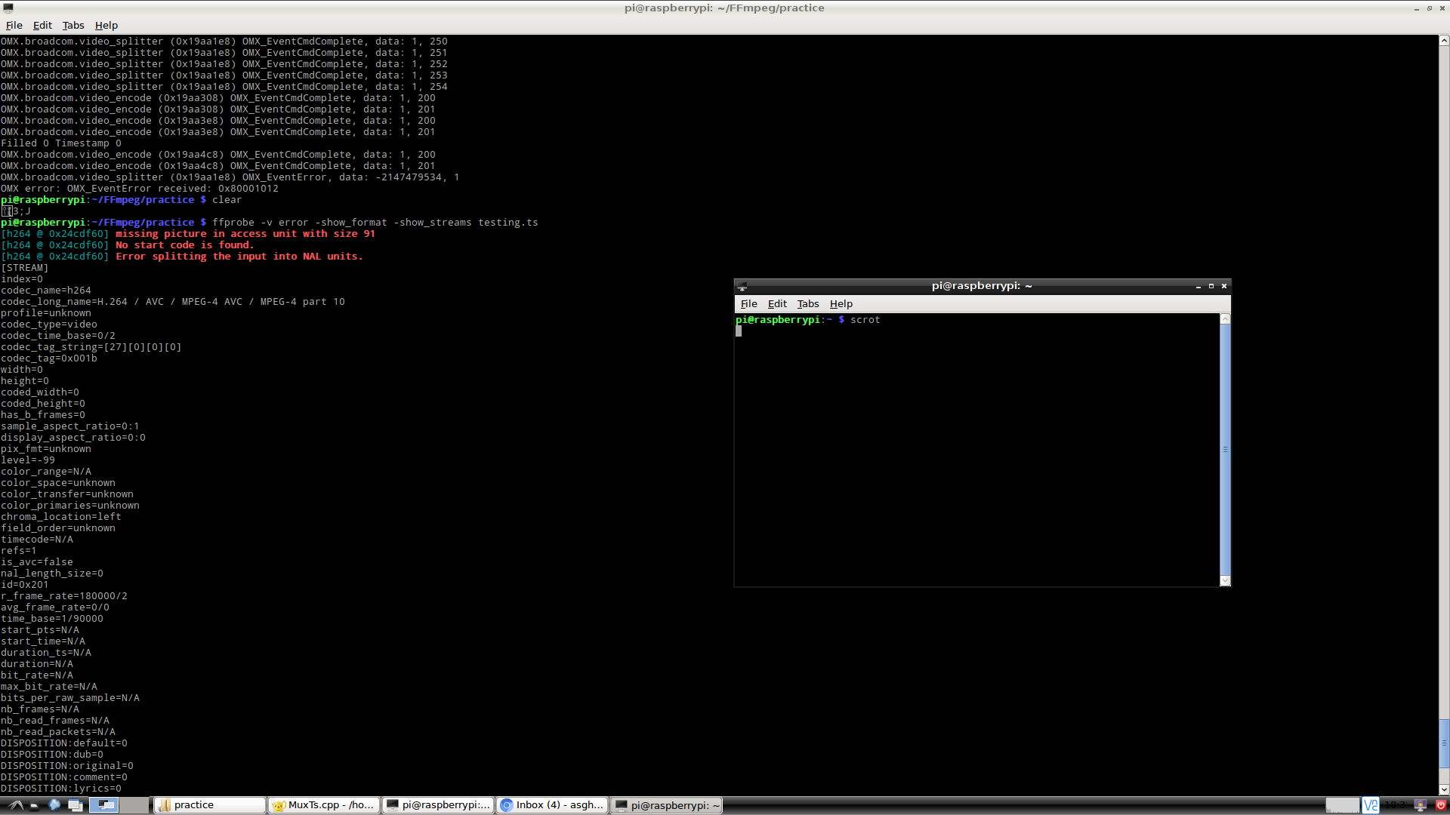The width and height of the screenshot is (1450, 815).
Task: Open the practice folder window from the taskbar
Action: click(x=209, y=805)
